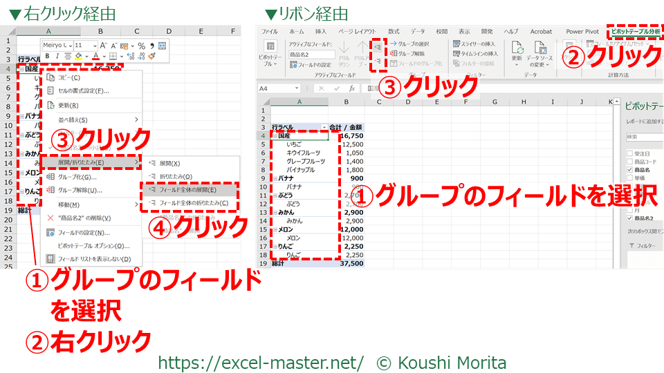Click the font color button in mini toolbar
Viewport: 664px width, 373px height.
(95, 57)
